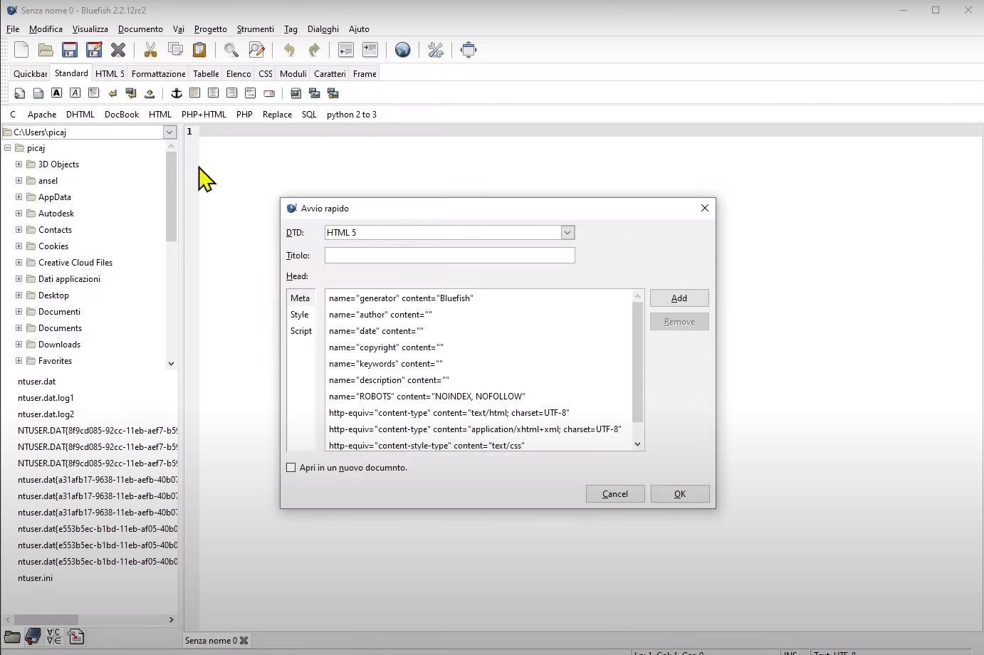Click the Save As icon
This screenshot has height=655, width=984.
point(94,50)
